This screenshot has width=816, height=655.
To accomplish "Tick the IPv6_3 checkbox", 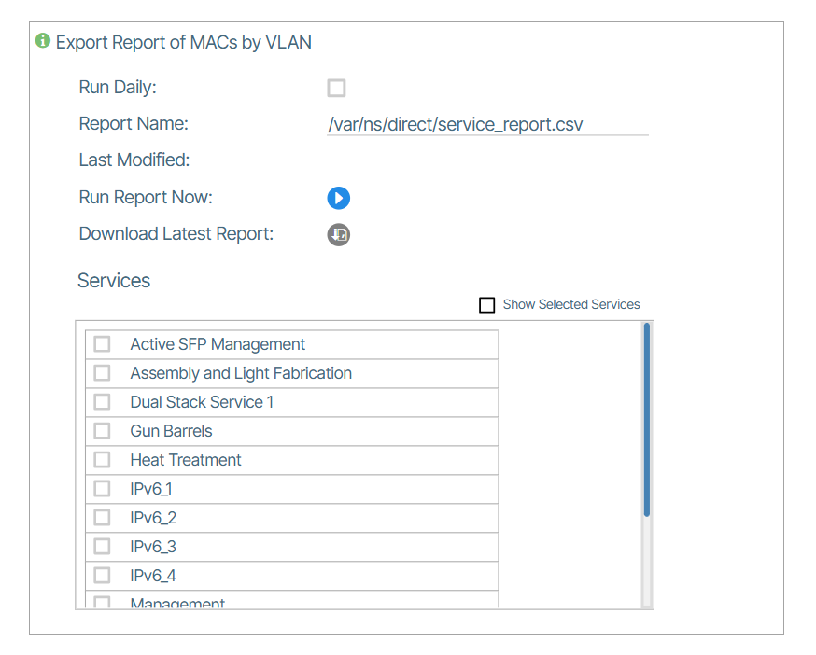I will pyautogui.click(x=102, y=547).
